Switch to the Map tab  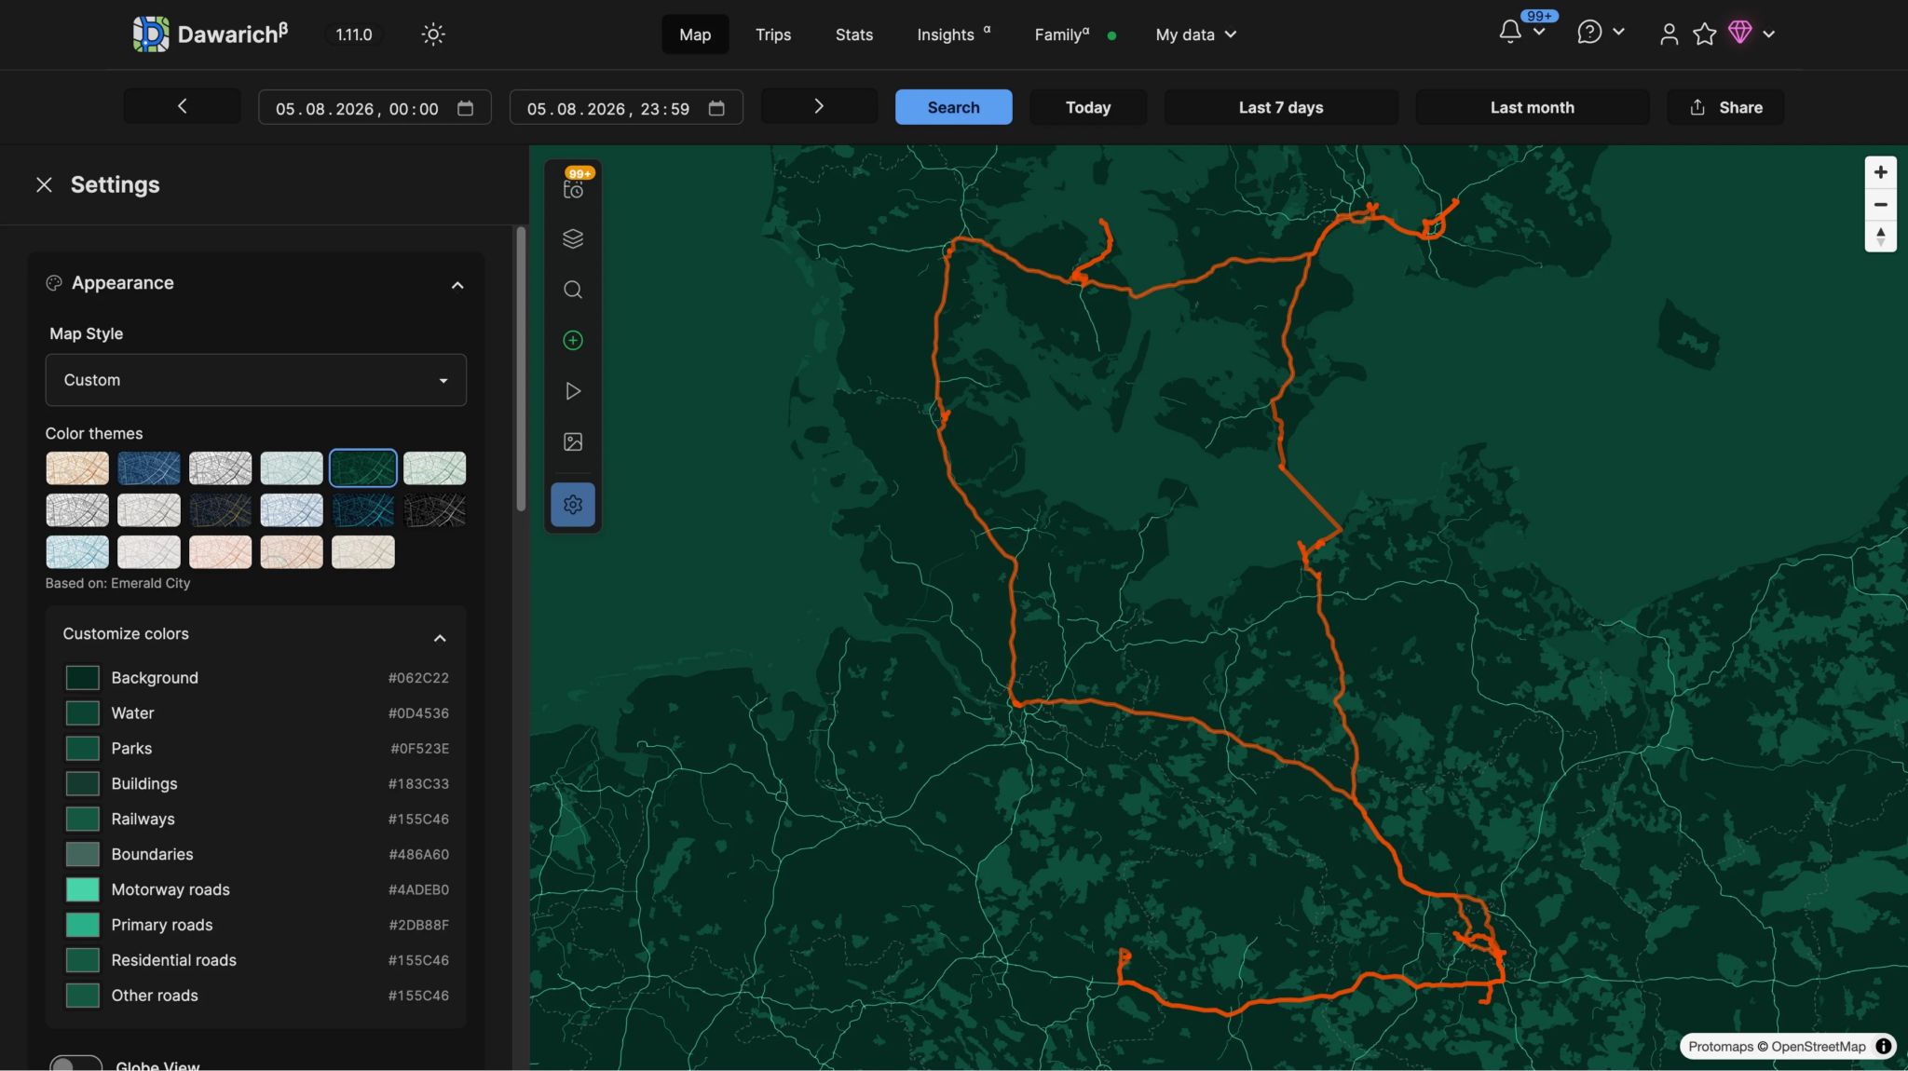click(695, 34)
